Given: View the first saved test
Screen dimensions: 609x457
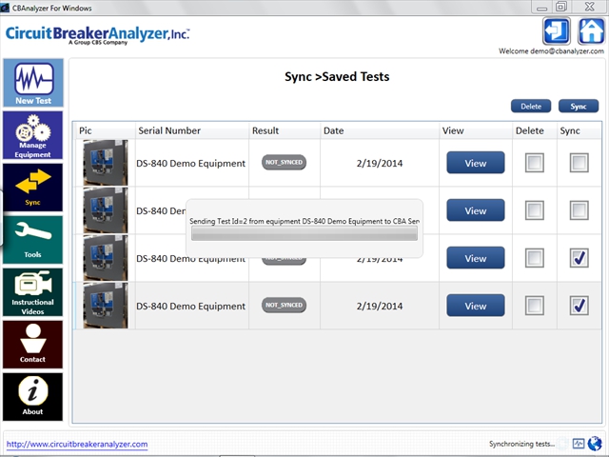Looking at the screenshot, I should click(476, 163).
